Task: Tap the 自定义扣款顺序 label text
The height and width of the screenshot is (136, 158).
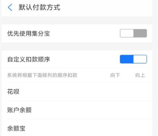Action: click(x=29, y=59)
